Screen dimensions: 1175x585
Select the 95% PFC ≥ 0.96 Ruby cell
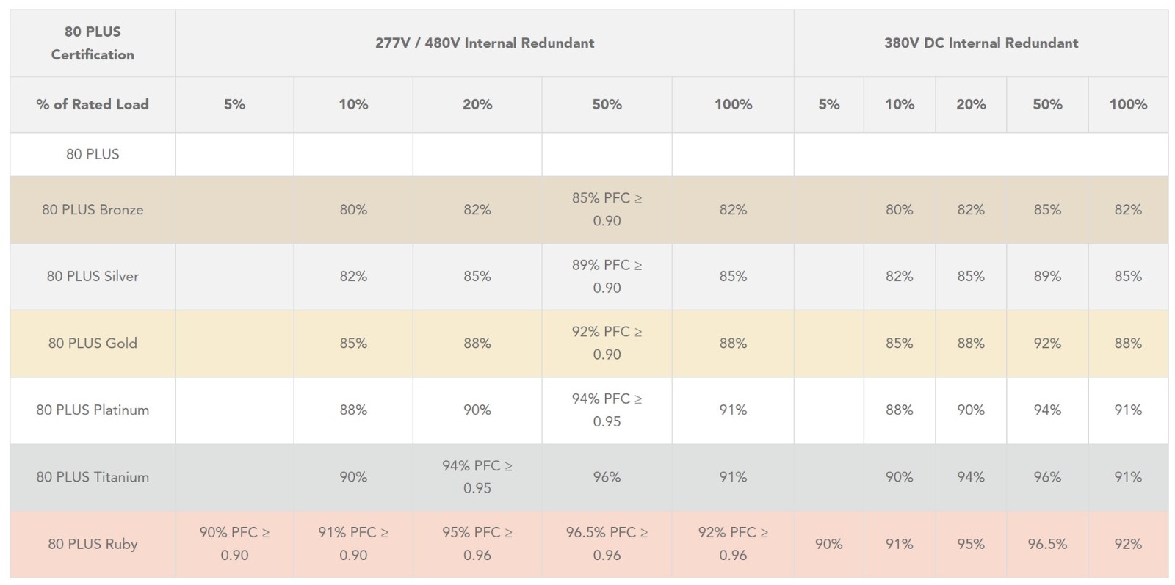[x=477, y=544]
